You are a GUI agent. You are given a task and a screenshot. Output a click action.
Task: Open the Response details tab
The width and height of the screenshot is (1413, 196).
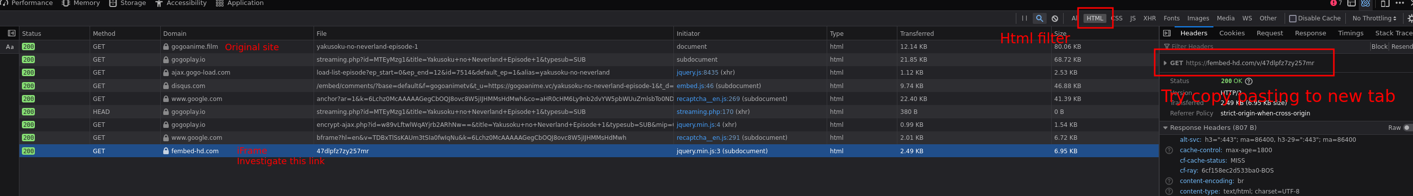[x=1310, y=33]
